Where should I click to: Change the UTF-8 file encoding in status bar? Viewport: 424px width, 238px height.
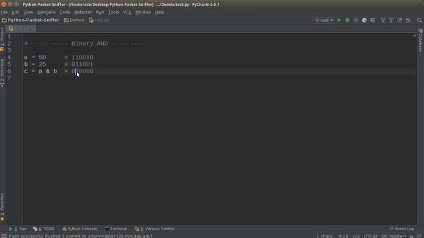click(x=370, y=236)
